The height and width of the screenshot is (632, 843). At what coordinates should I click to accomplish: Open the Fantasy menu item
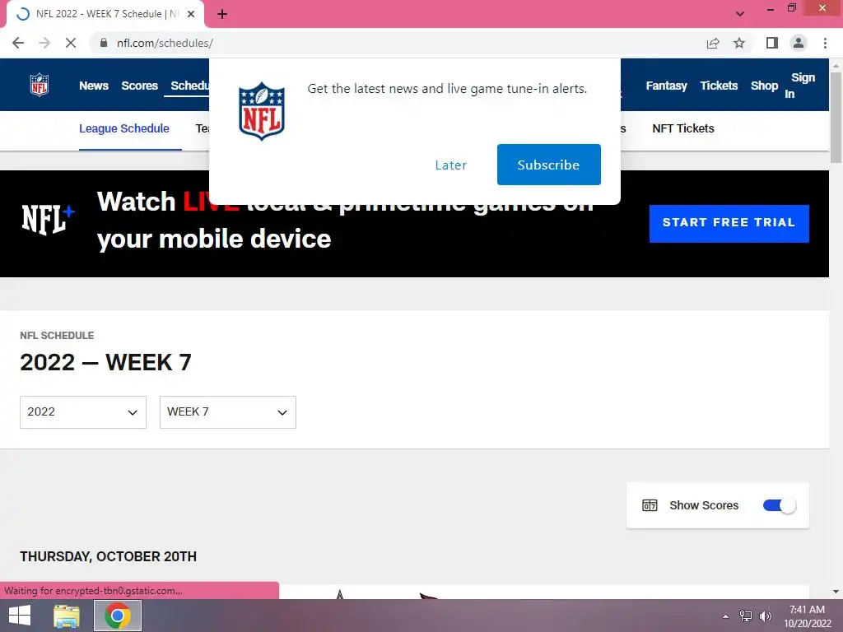[x=666, y=86]
